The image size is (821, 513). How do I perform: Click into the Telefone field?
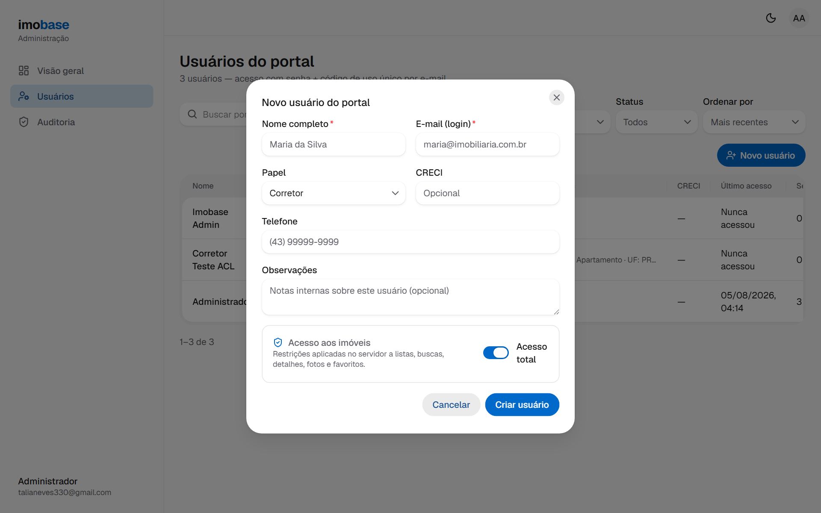point(410,242)
